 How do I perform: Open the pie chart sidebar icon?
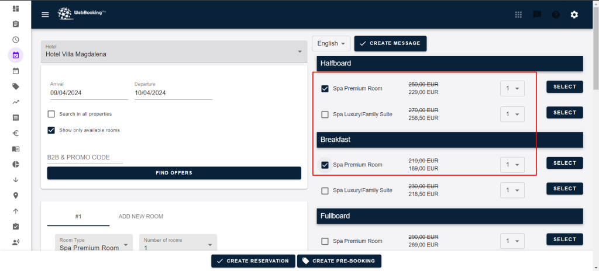(16, 164)
